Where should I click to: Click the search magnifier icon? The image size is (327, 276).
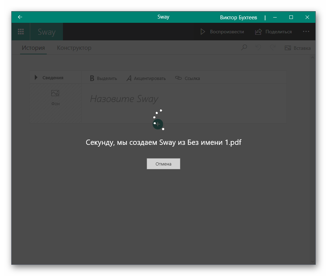point(244,48)
